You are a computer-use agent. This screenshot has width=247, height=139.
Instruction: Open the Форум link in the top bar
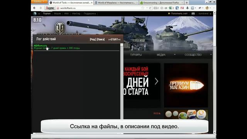(x=58, y=14)
